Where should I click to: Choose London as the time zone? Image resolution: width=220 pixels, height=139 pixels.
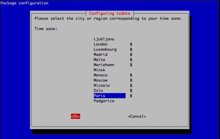pyautogui.click(x=100, y=44)
